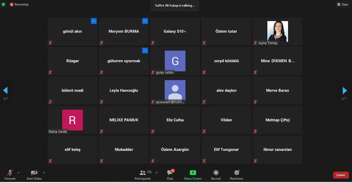Open the View layout menu
The width and height of the screenshot is (352, 183).
click(x=343, y=4)
